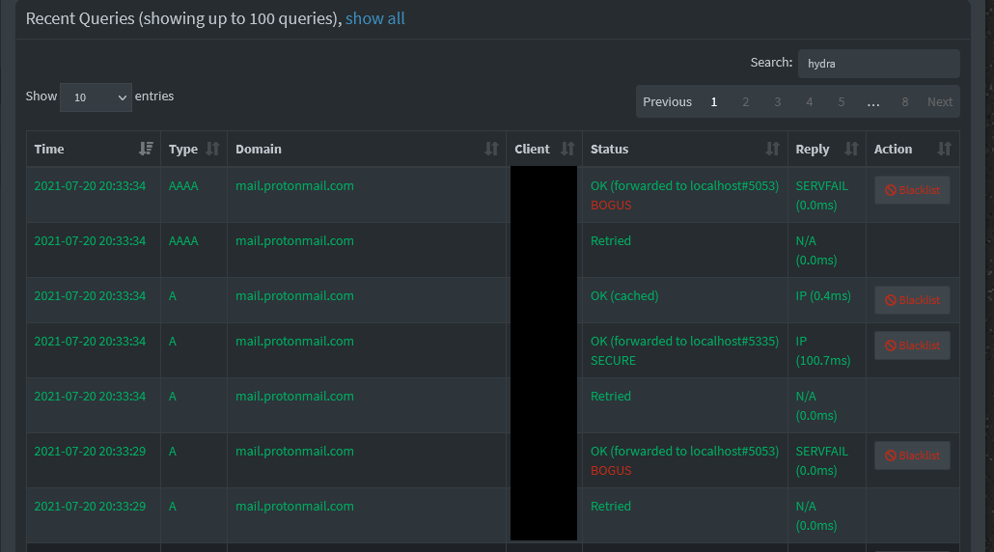
Task: Sort by the Time column sort icon
Action: pos(146,149)
